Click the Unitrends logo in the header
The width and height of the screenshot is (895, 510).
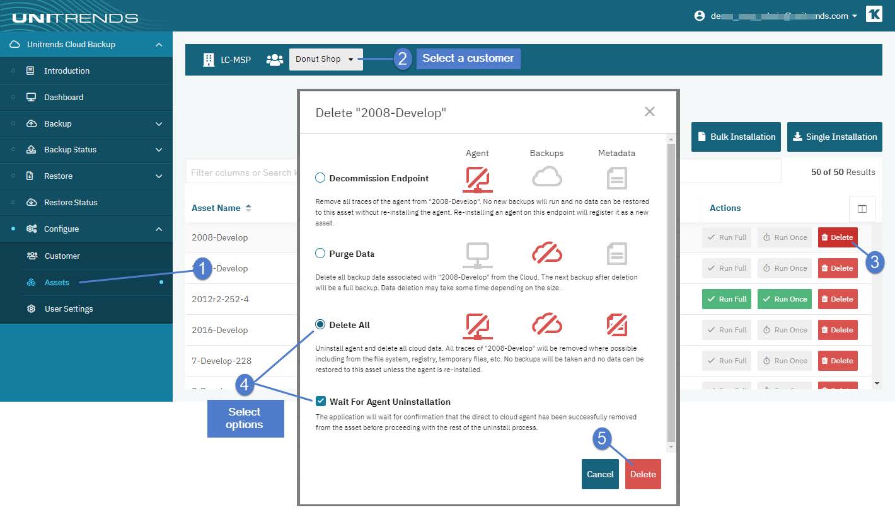click(75, 18)
